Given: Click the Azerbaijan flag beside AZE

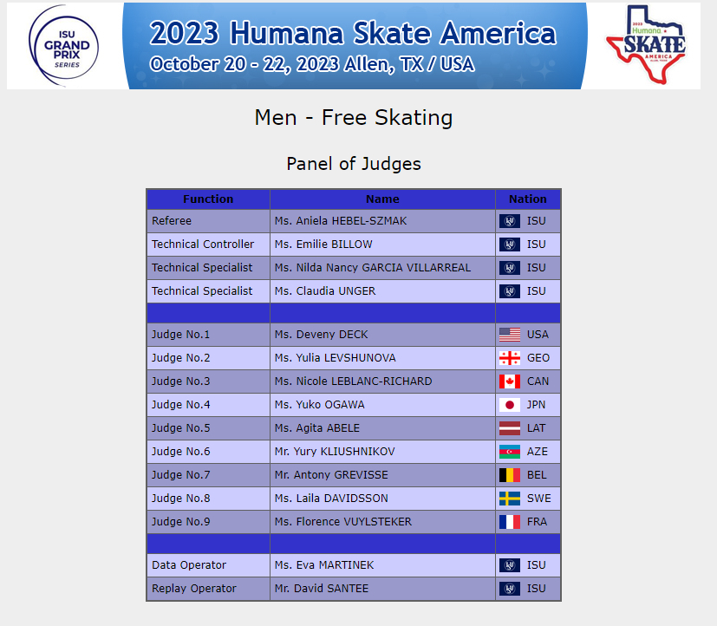Looking at the screenshot, I should click(510, 452).
